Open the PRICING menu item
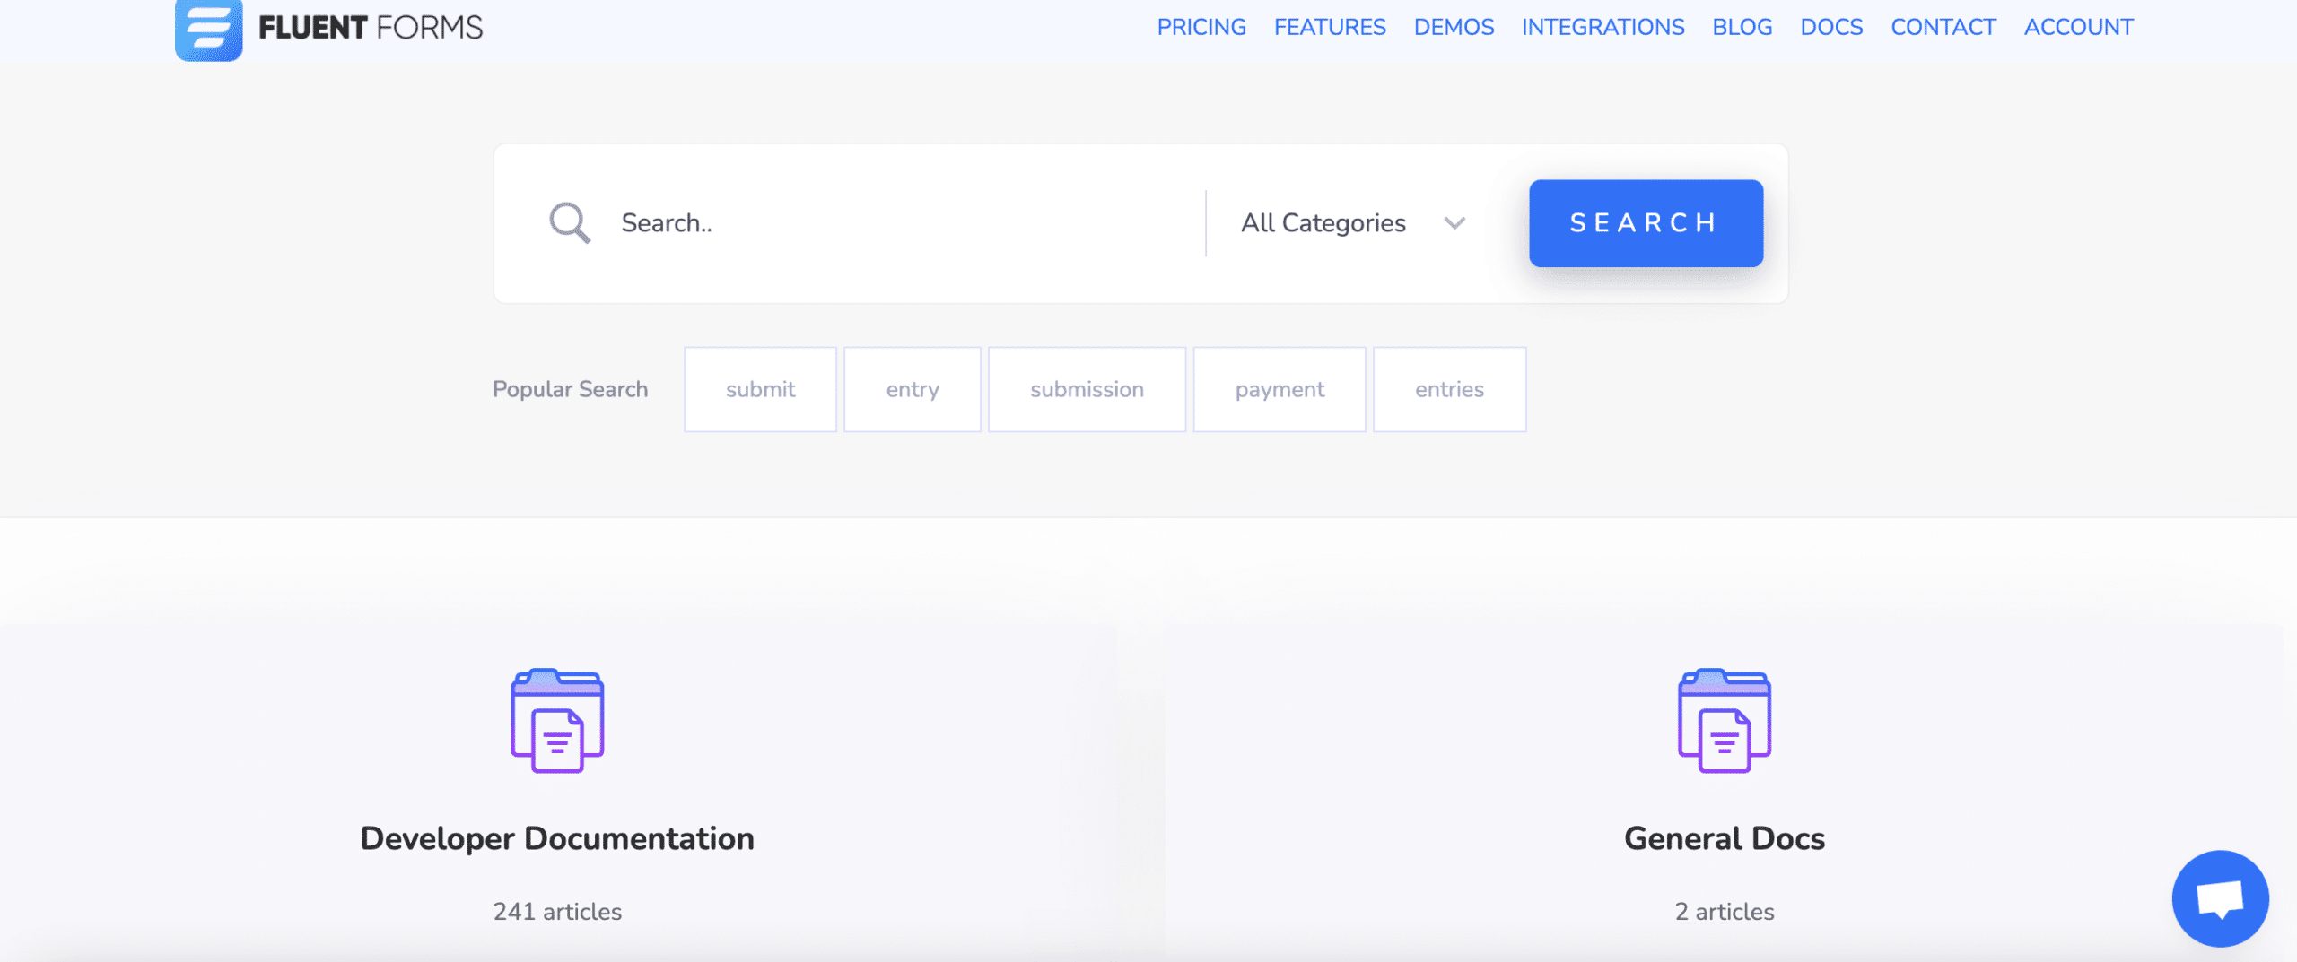This screenshot has height=962, width=2297. (1201, 27)
